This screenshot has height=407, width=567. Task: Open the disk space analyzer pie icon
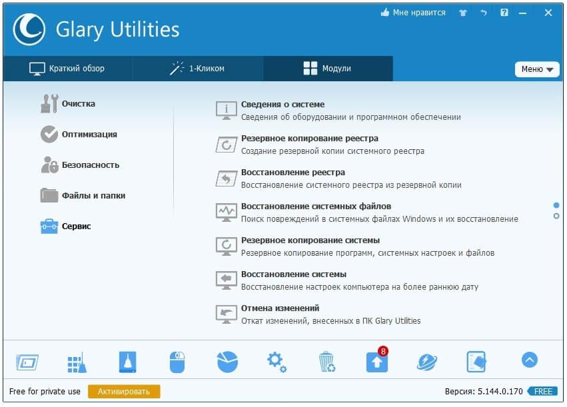[x=227, y=362]
